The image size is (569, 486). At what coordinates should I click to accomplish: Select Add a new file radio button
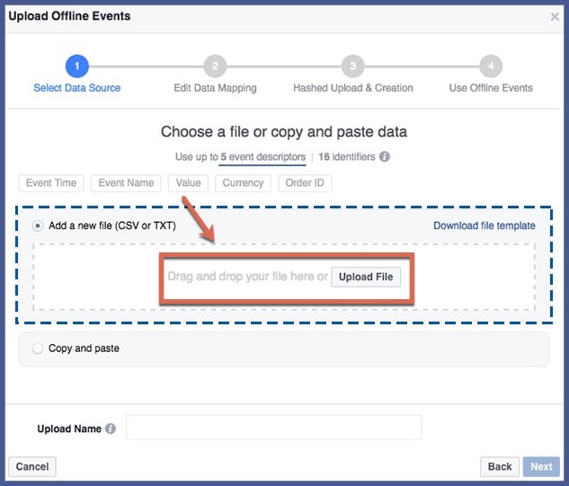(38, 225)
